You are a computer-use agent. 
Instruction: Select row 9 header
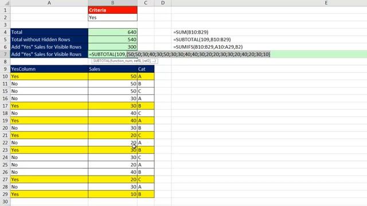5,69
